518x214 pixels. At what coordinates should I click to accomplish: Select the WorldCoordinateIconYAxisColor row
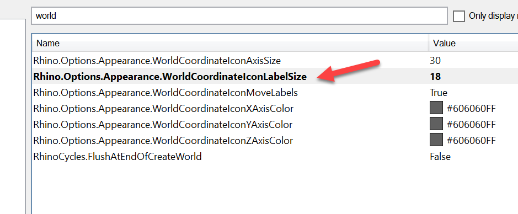pyautogui.click(x=275, y=125)
